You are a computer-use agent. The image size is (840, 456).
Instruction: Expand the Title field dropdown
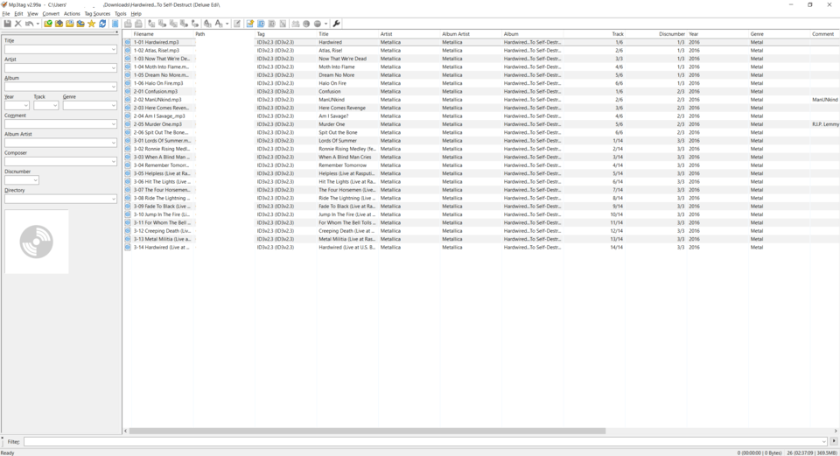[114, 49]
